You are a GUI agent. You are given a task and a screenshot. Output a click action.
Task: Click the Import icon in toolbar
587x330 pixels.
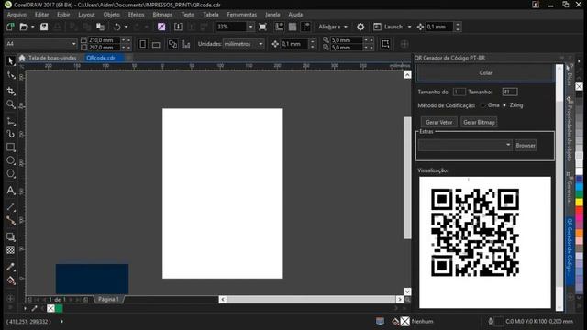pos(178,27)
